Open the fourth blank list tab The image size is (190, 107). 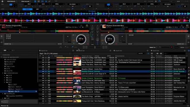coord(156,51)
